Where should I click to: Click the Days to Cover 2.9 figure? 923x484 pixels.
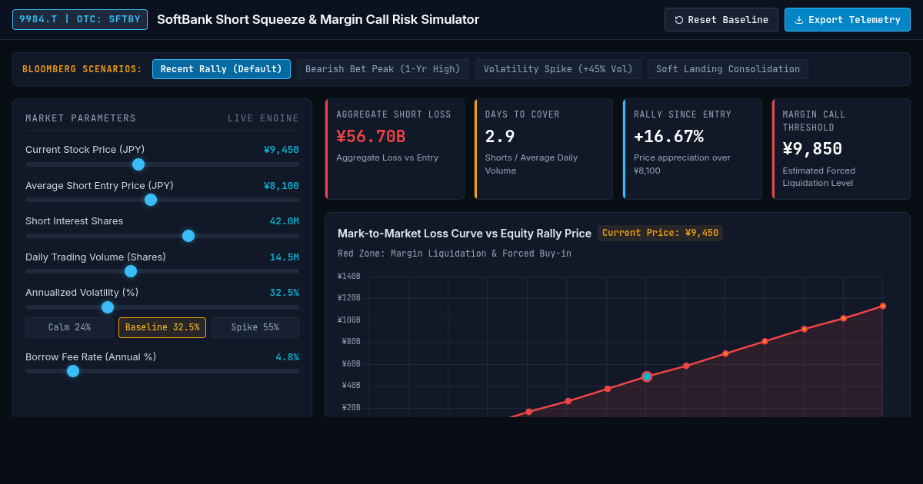[x=500, y=137]
